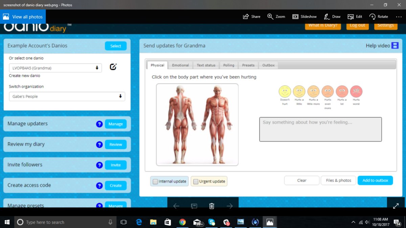406x228 pixels.
Task: Select the "Hurts a lot" face
Action: pyautogui.click(x=342, y=91)
